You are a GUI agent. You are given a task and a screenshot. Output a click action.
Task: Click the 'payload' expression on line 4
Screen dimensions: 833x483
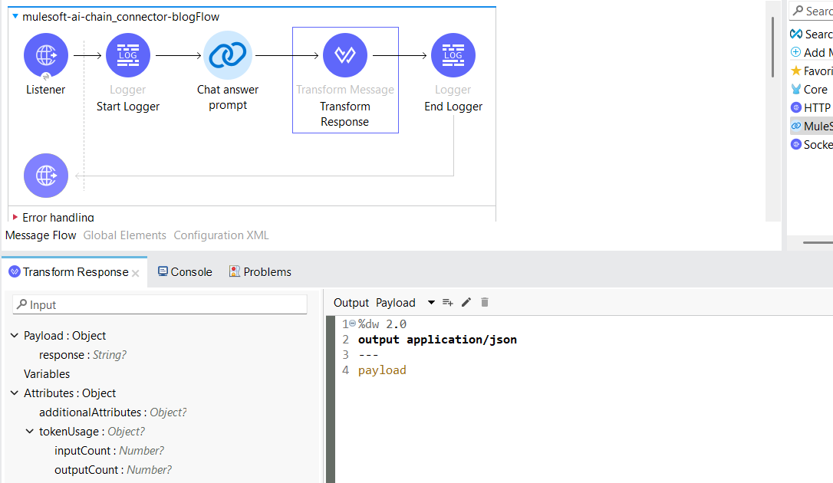[x=382, y=370]
